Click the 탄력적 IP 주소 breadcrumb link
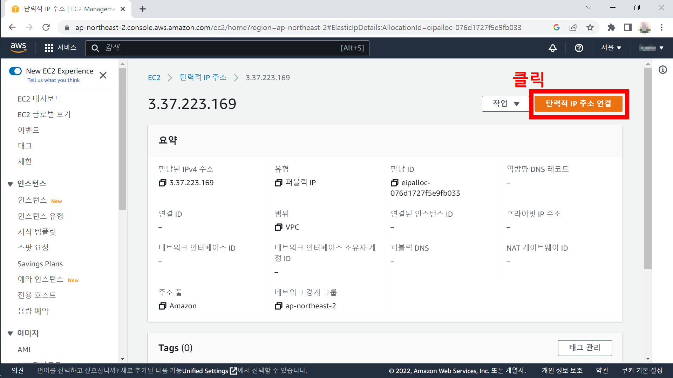The image size is (673, 378). 203,77
